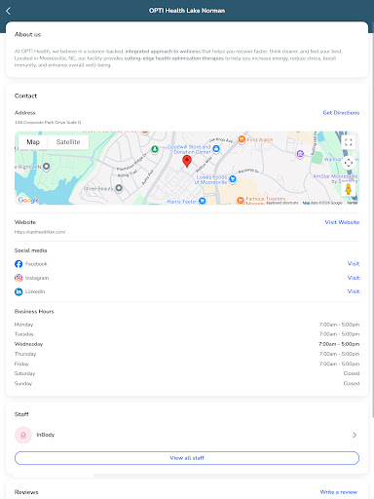Select the website URL text
This screenshot has width=374, height=499.
coord(40,232)
